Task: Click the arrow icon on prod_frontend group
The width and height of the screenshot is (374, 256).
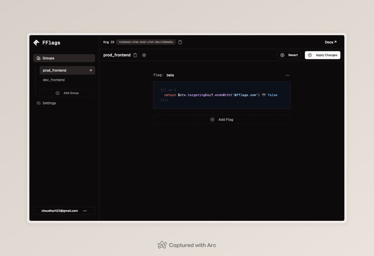Action: pyautogui.click(x=90, y=70)
